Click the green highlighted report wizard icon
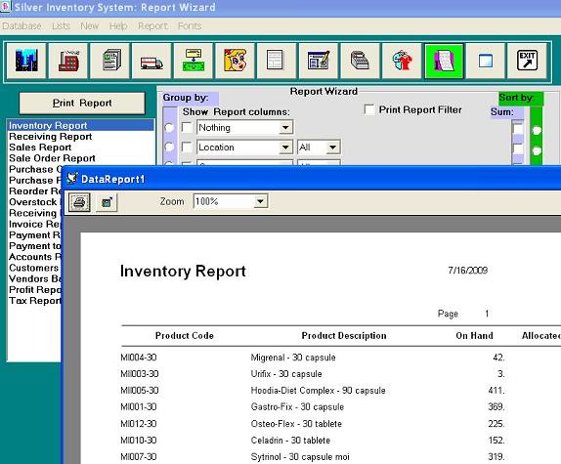561x464 pixels. point(444,61)
